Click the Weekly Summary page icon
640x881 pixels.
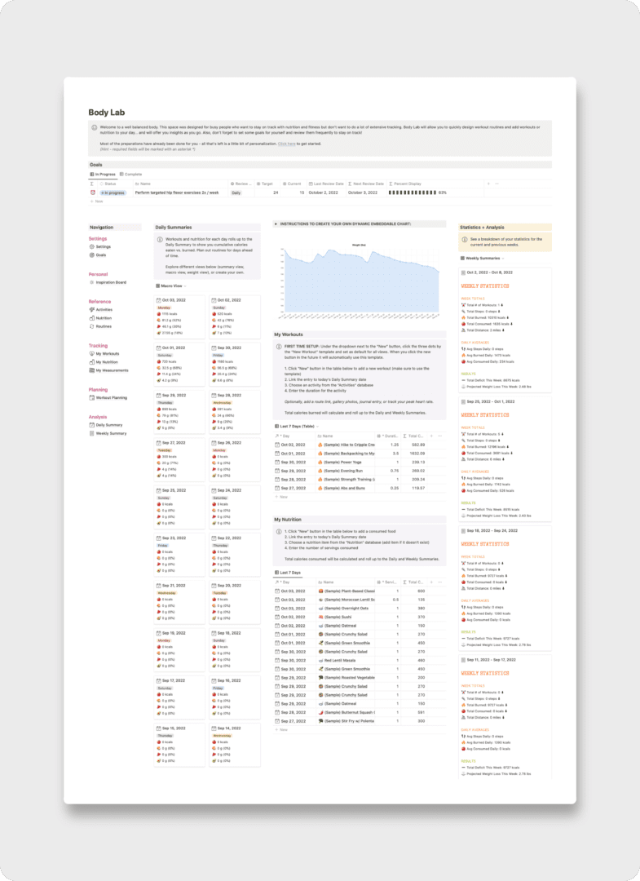click(x=92, y=433)
